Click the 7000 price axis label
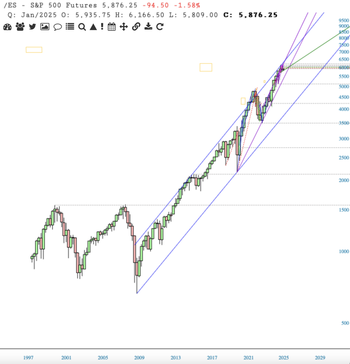The image size is (350, 364). click(x=344, y=52)
